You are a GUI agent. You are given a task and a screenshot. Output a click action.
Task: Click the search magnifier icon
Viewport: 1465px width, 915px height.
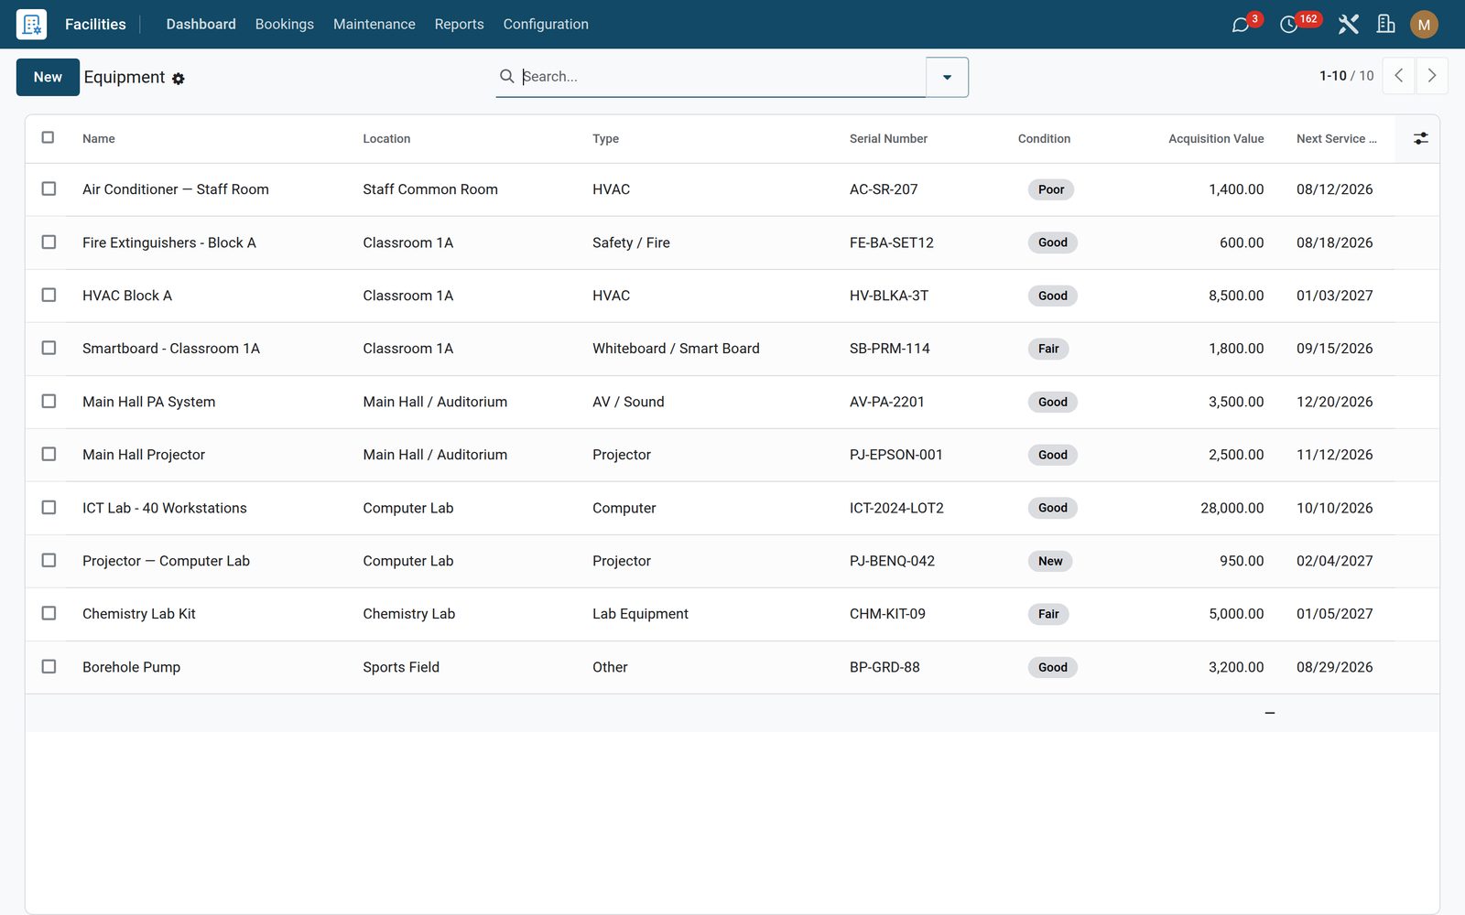[506, 76]
